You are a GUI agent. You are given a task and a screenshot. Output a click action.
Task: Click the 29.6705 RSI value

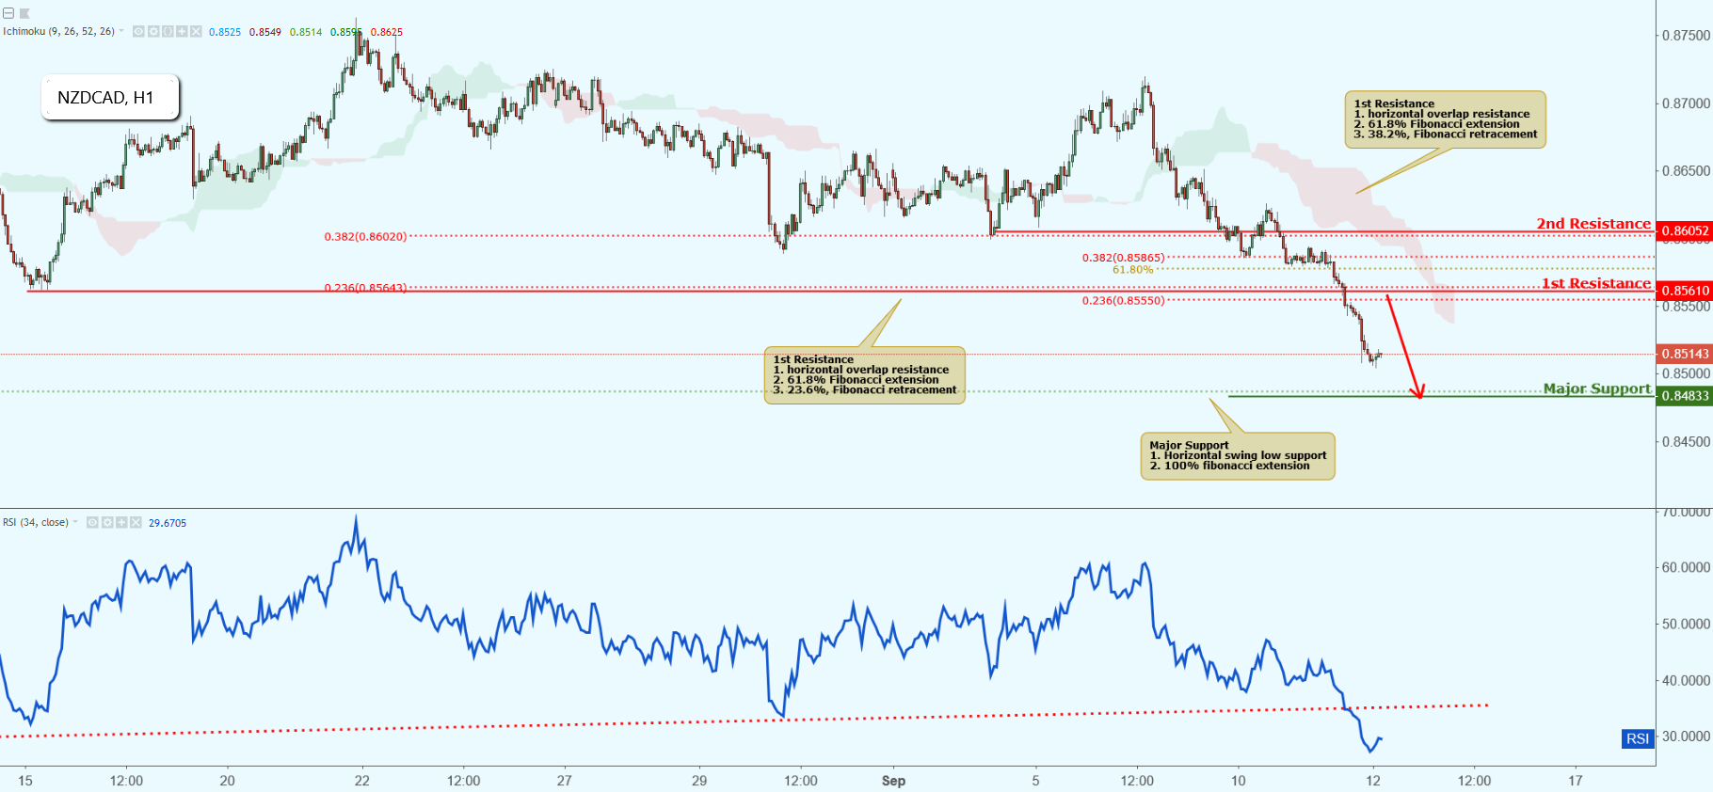pyautogui.click(x=168, y=523)
